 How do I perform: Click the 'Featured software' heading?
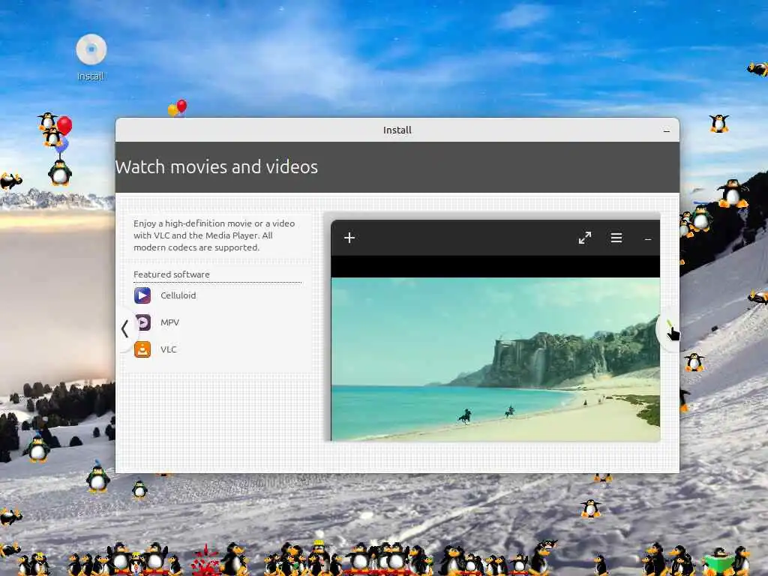172,274
